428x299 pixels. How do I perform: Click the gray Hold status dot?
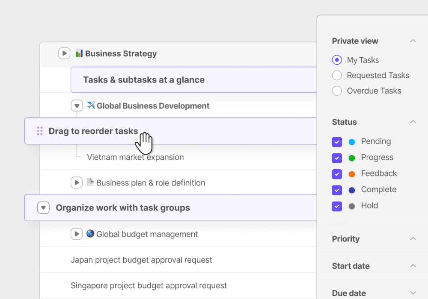tap(352, 206)
